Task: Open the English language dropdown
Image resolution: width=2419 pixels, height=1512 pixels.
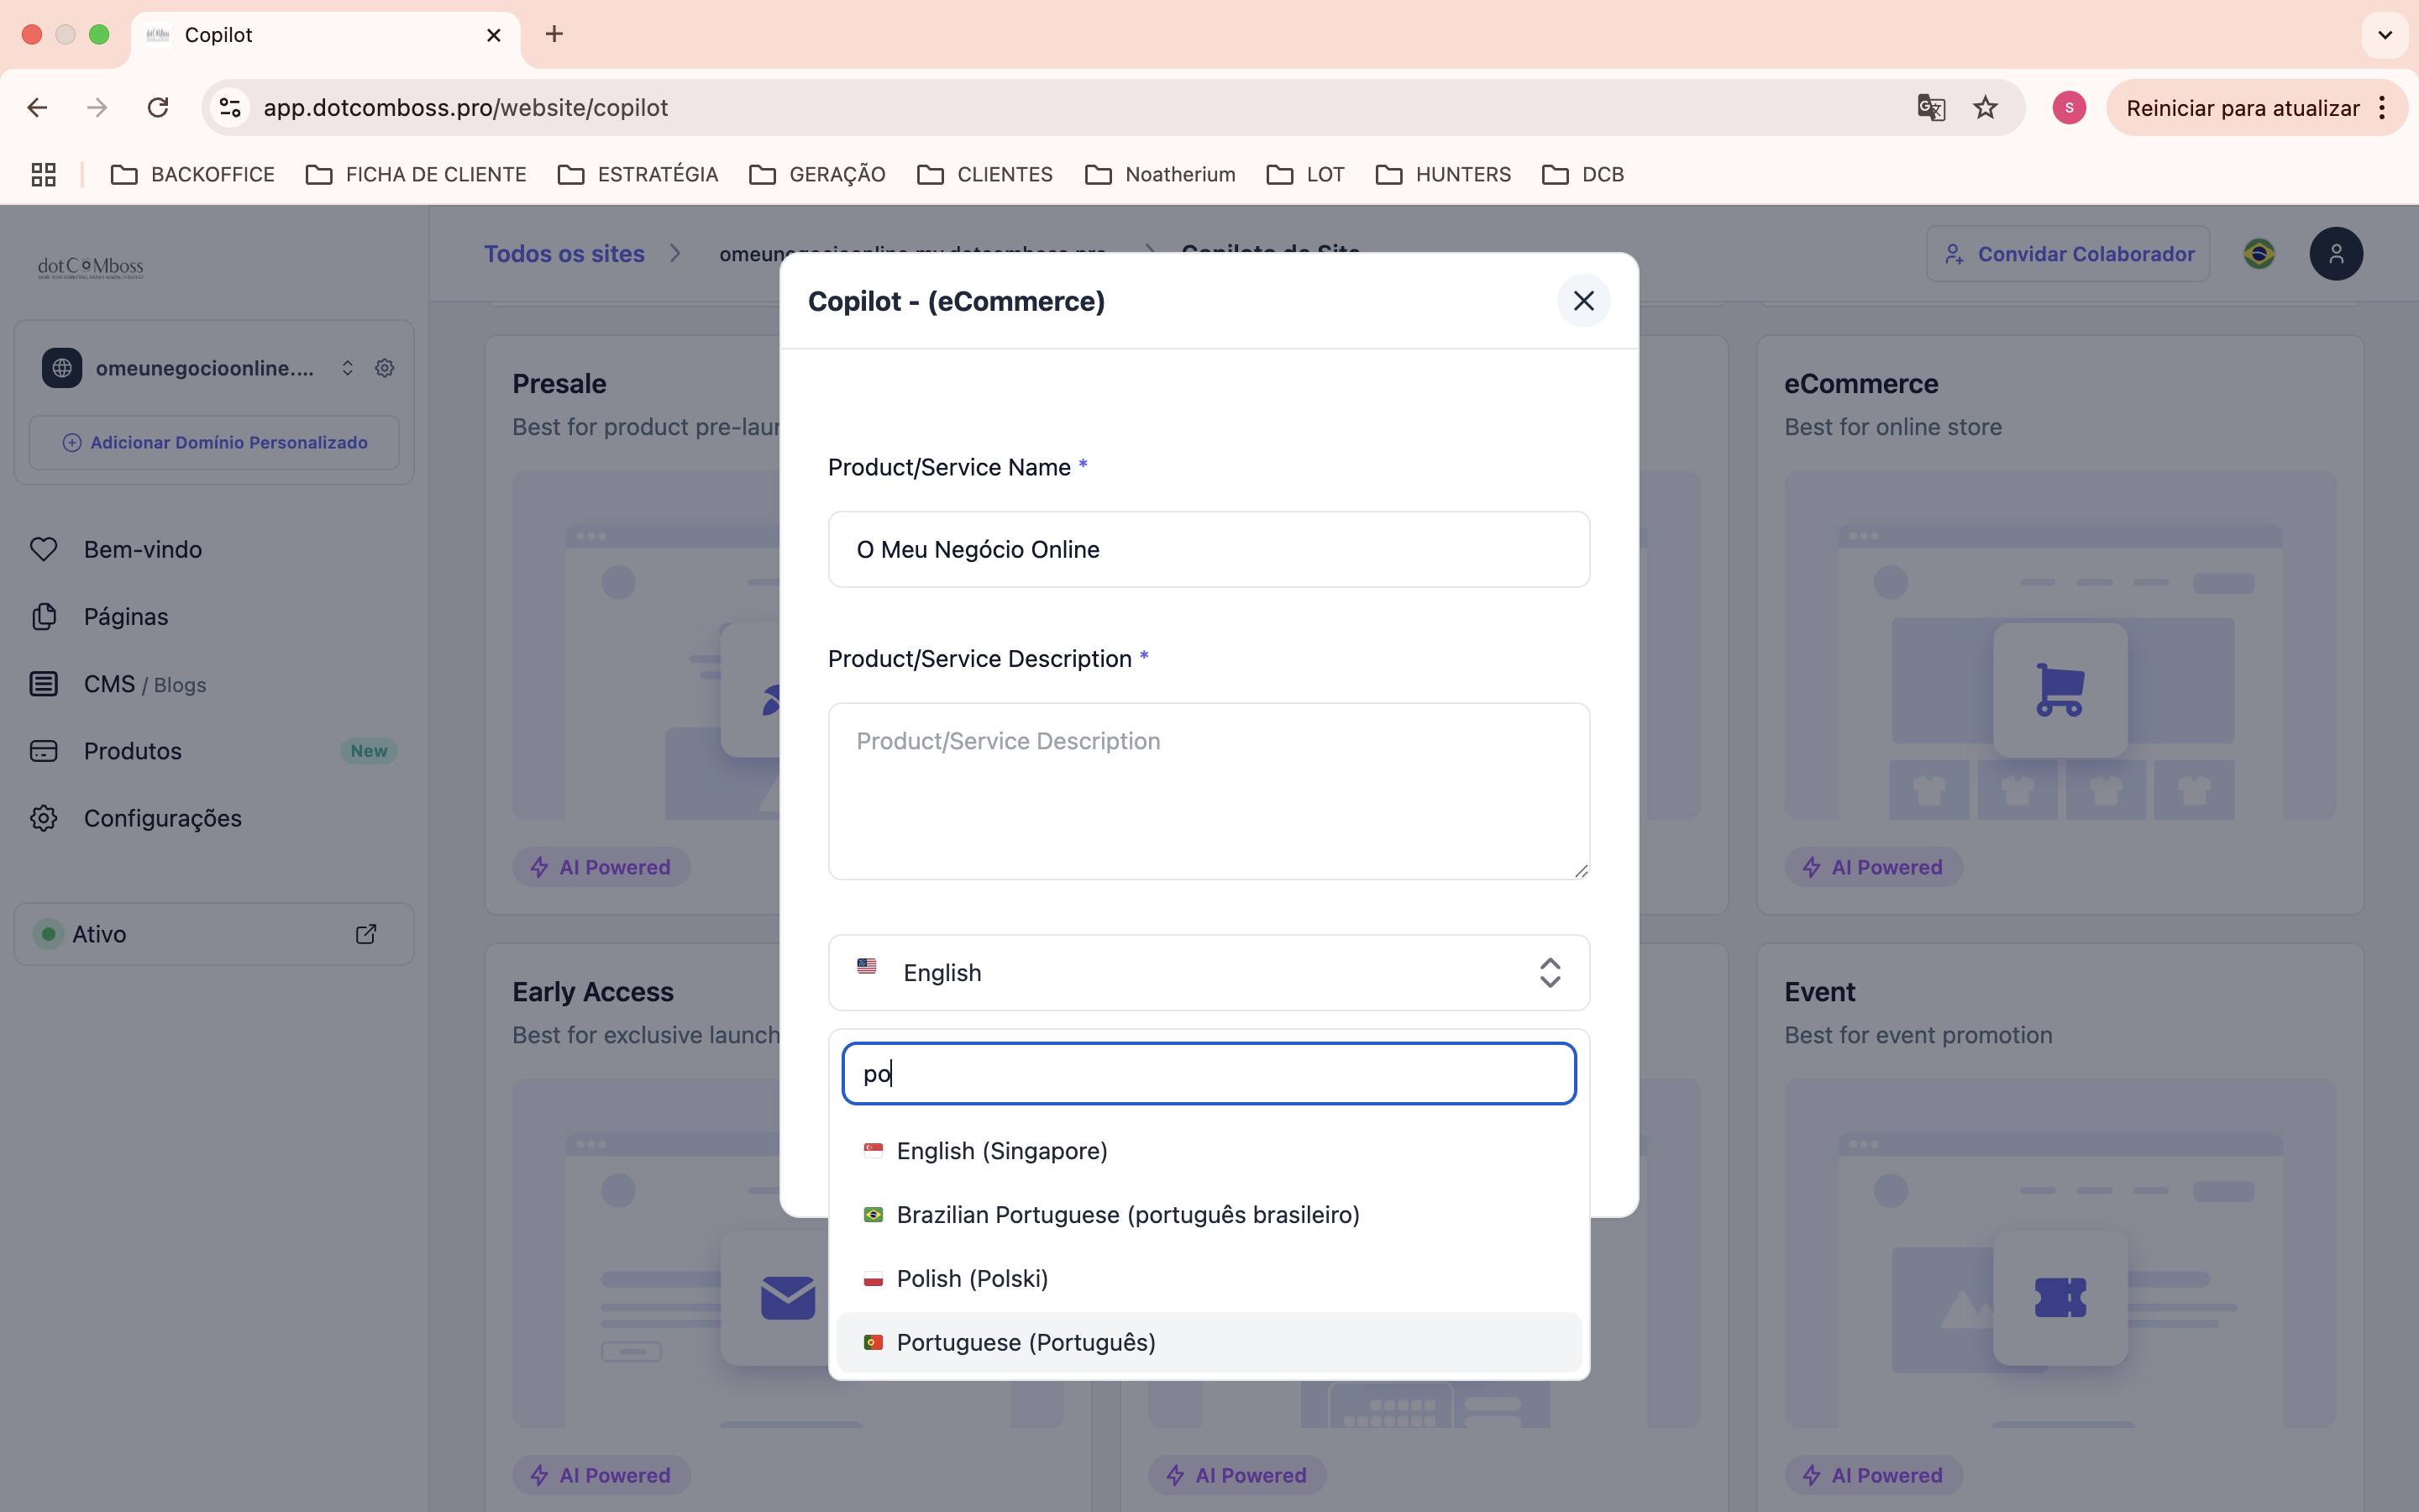Action: coord(1209,972)
